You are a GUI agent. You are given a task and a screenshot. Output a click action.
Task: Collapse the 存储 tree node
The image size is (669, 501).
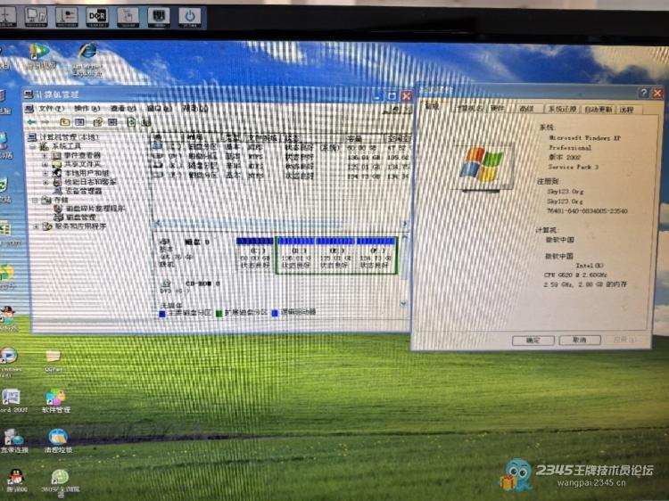(36, 200)
